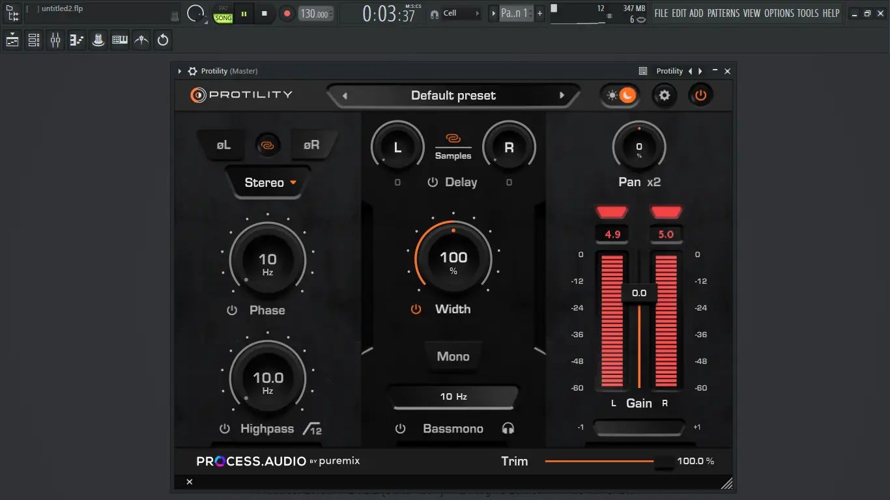Open the FILE menu
The image size is (890, 500).
[x=661, y=13]
